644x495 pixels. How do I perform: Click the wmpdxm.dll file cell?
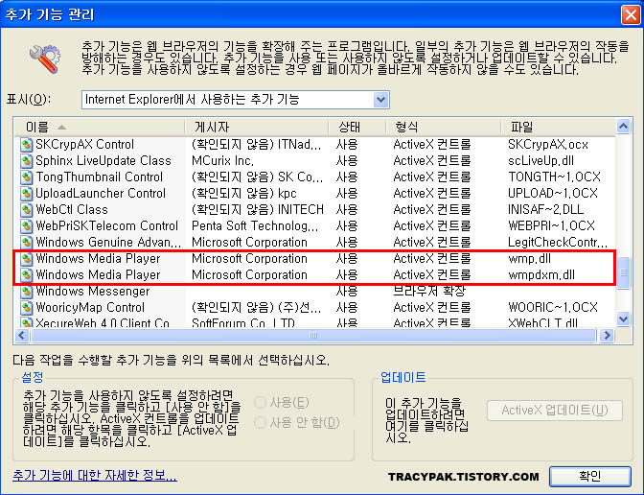click(x=541, y=275)
